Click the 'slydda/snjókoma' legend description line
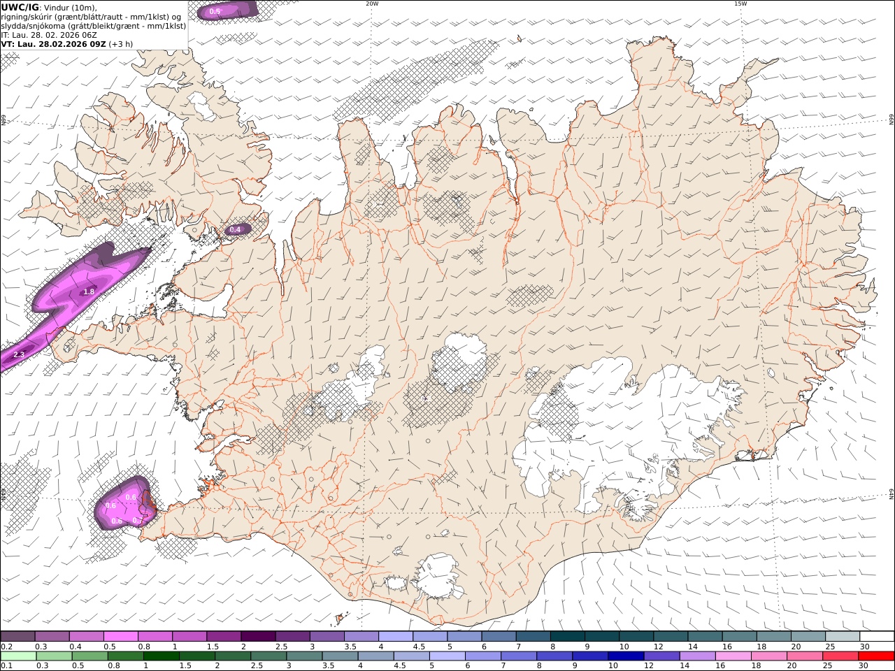This screenshot has height=671, width=895. click(94, 26)
